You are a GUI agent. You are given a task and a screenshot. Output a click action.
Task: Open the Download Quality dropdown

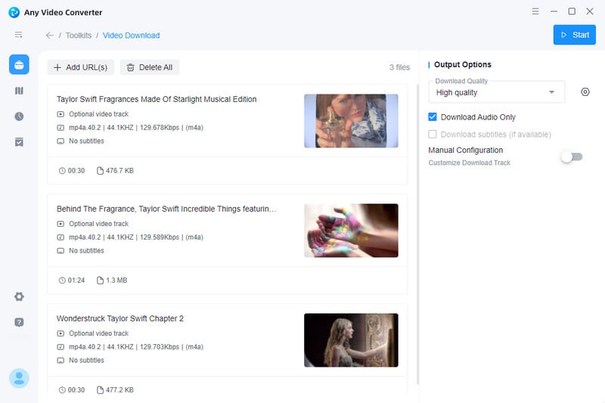[496, 92]
